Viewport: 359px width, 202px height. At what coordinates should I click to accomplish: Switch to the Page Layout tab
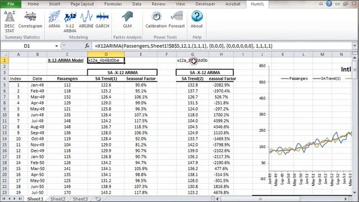point(82,4)
